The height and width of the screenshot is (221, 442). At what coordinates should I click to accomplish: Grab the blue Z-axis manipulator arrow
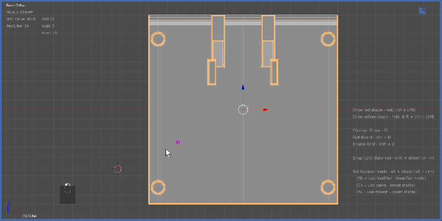[243, 87]
